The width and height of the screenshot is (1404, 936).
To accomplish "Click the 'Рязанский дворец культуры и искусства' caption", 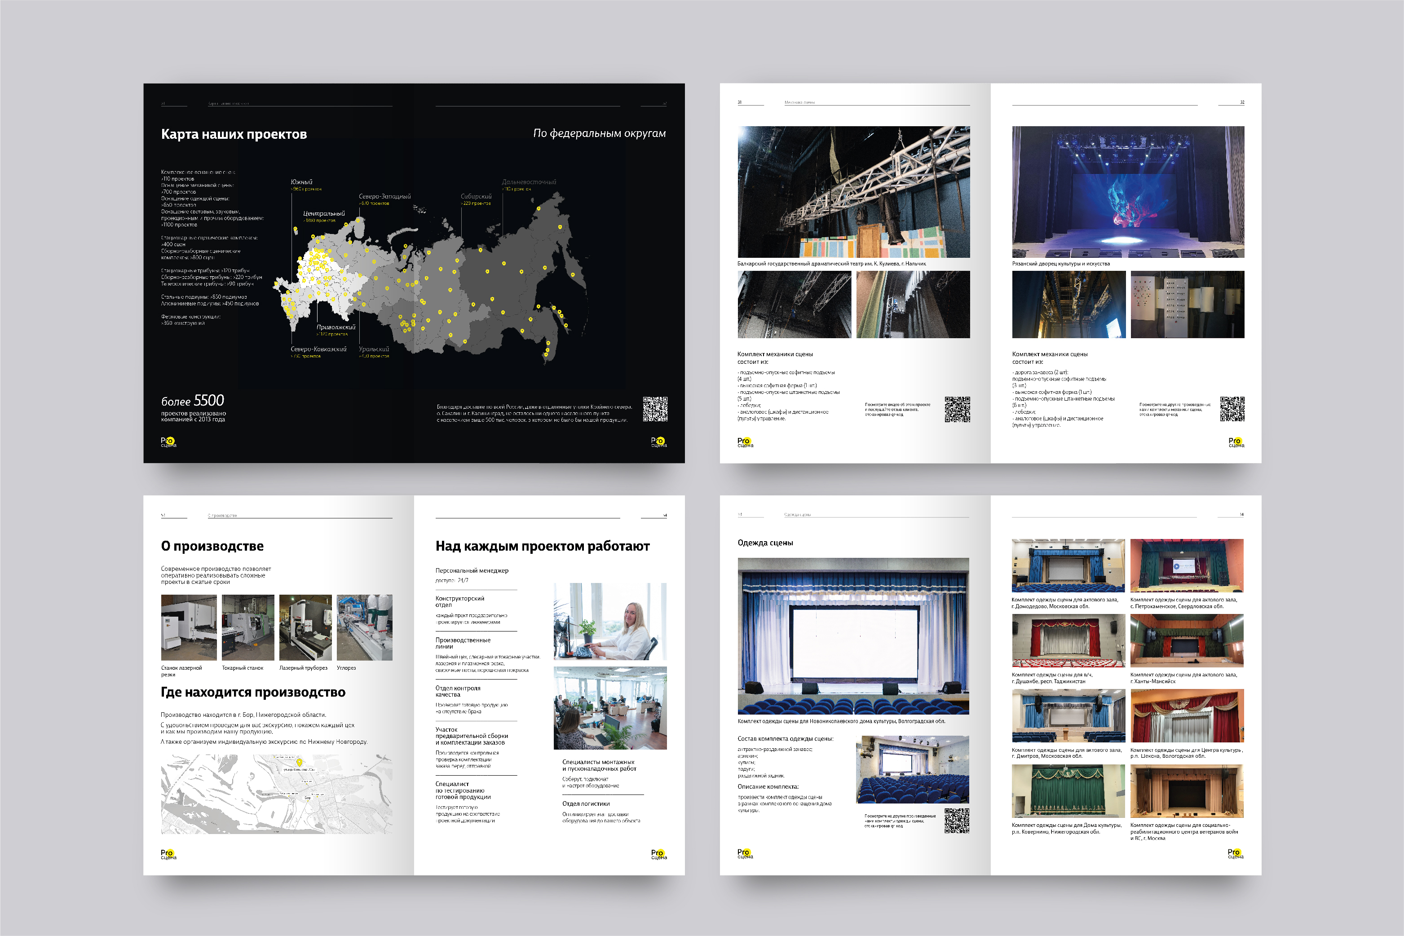I will 1061,264.
